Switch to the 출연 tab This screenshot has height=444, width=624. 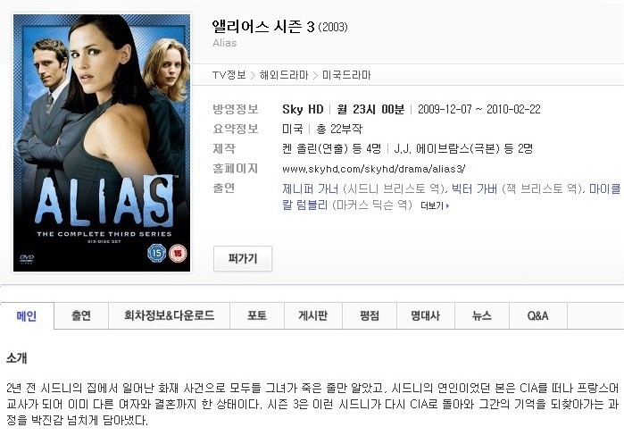point(81,315)
